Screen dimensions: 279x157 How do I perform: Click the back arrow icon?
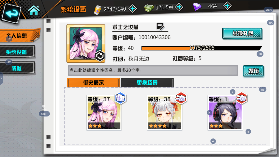pos(11,13)
